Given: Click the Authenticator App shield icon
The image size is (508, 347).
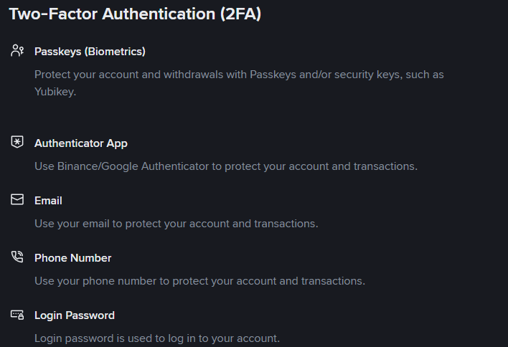Looking at the screenshot, I should pyautogui.click(x=18, y=143).
